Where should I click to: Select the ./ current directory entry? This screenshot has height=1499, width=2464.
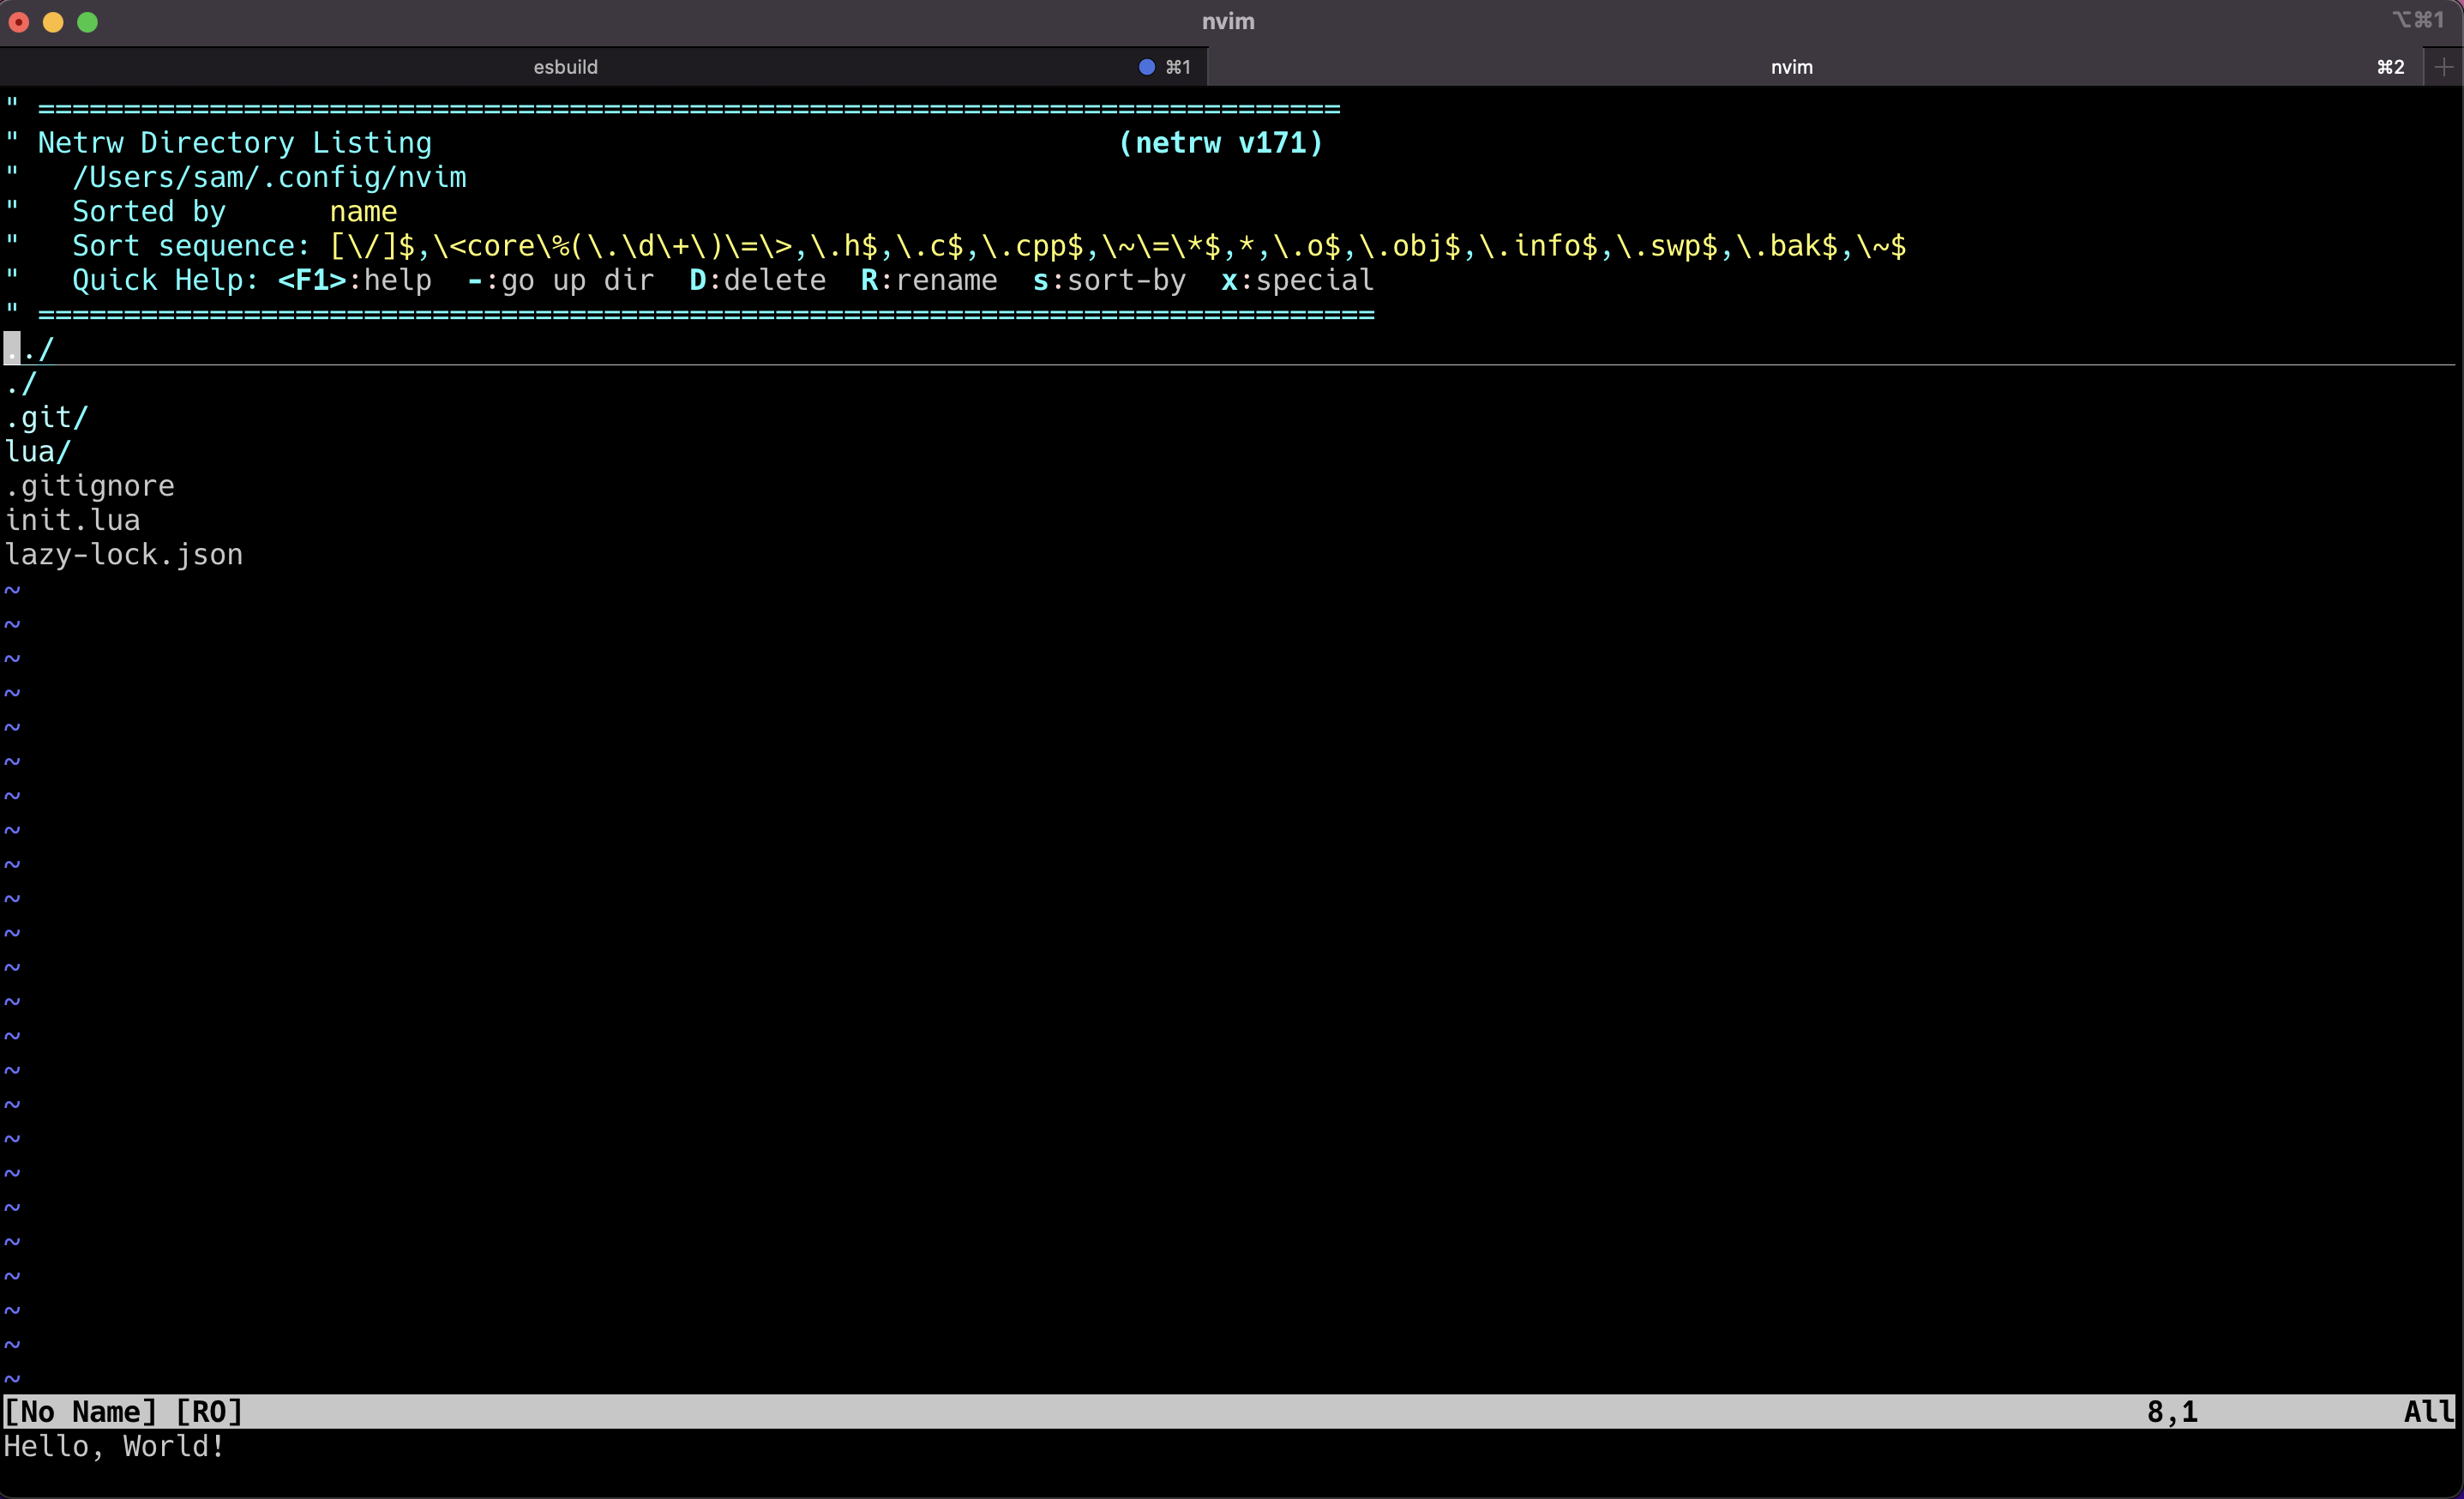coord(21,383)
